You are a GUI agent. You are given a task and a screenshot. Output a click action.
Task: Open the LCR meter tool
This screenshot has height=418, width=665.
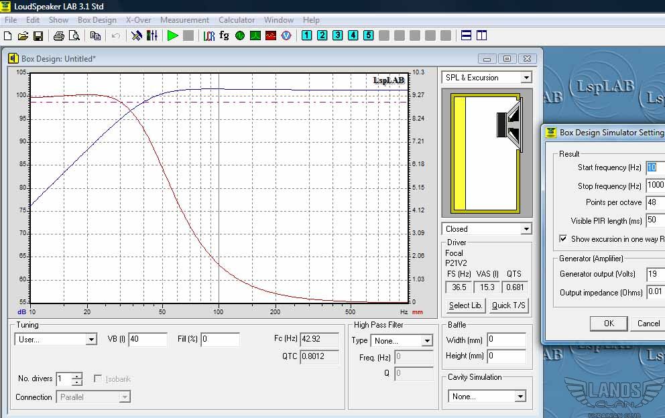[208, 36]
